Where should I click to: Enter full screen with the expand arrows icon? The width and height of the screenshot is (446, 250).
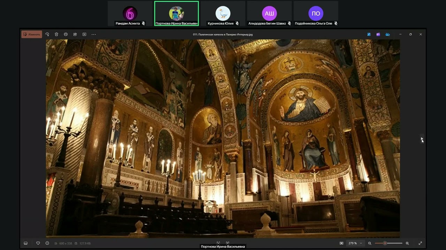pyautogui.click(x=420, y=243)
